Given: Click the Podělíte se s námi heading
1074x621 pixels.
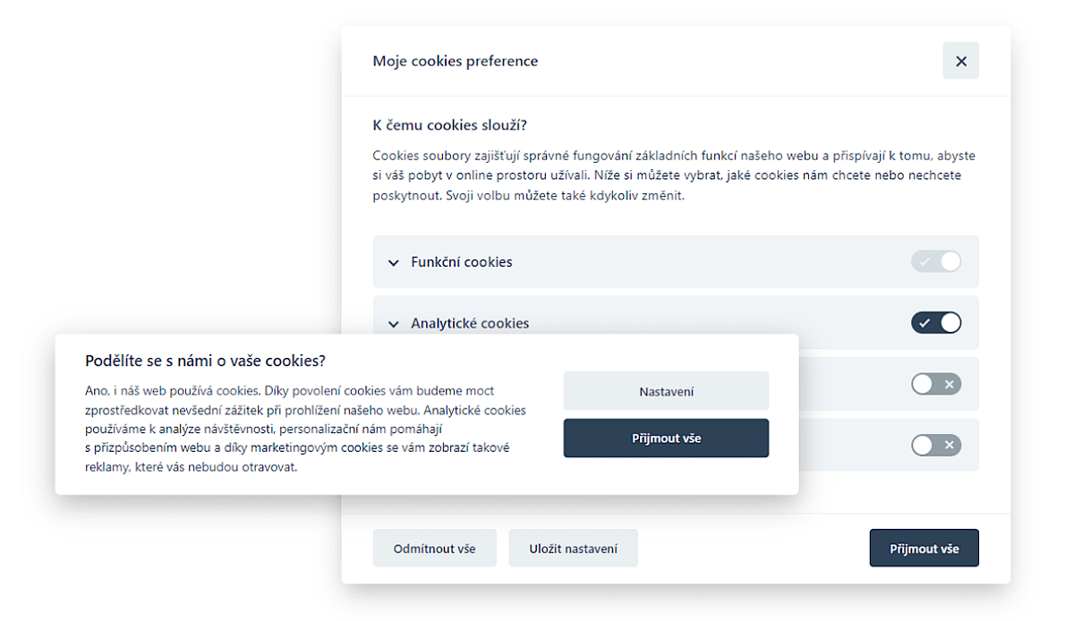Looking at the screenshot, I should pos(205,361).
